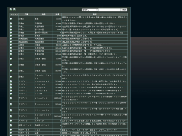Click the 分類 column header
The width and height of the screenshot is (182, 136).
tap(26, 14)
